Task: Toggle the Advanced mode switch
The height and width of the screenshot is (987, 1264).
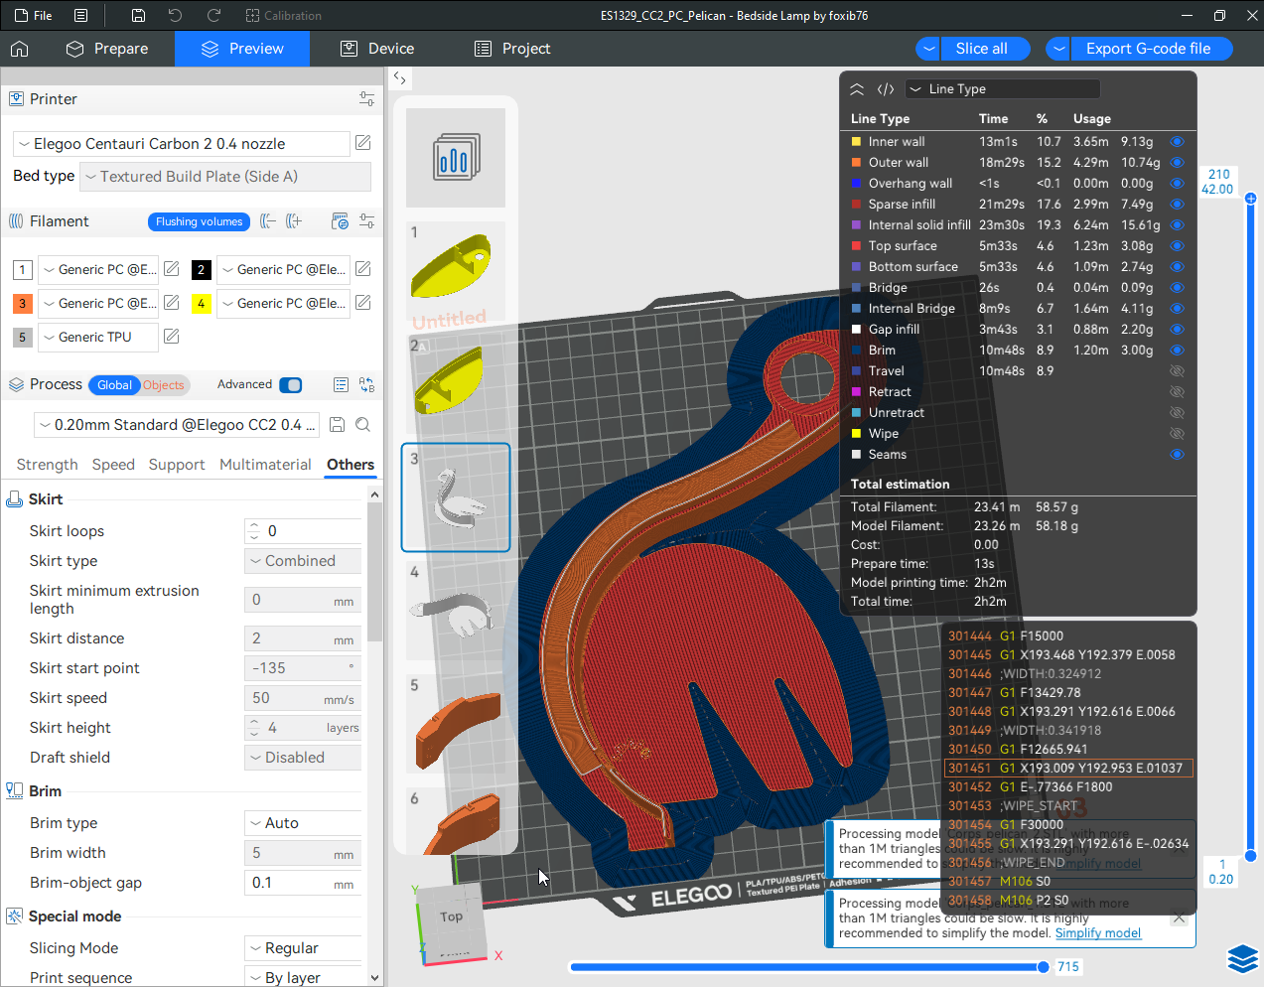Action: (x=290, y=385)
